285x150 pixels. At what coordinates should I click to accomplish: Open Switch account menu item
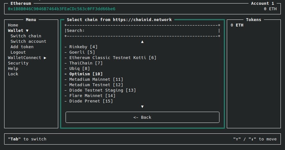tap(28, 41)
